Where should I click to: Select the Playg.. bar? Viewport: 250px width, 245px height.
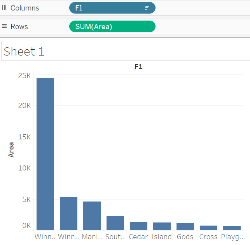coord(232,228)
